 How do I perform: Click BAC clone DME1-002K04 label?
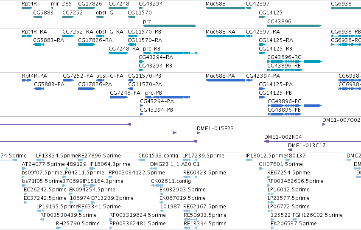(283, 137)
